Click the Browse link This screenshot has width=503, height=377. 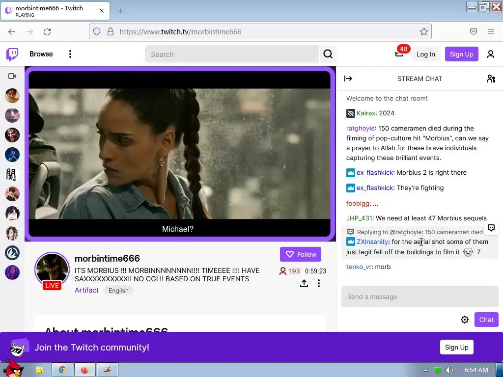click(41, 54)
